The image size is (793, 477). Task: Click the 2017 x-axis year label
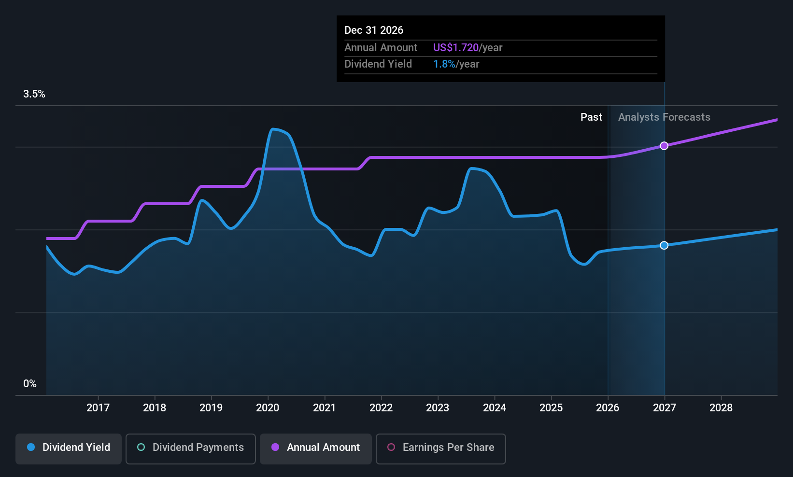click(98, 408)
